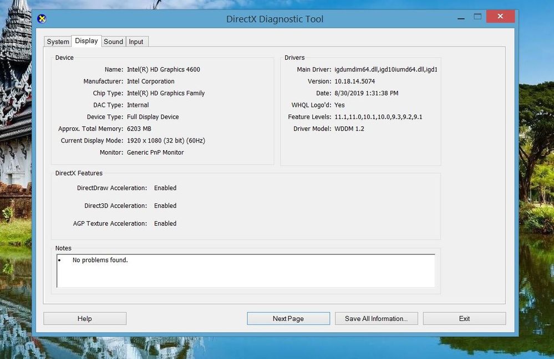Click the DirectX icon in title bar
The height and width of the screenshot is (359, 554).
tap(42, 19)
